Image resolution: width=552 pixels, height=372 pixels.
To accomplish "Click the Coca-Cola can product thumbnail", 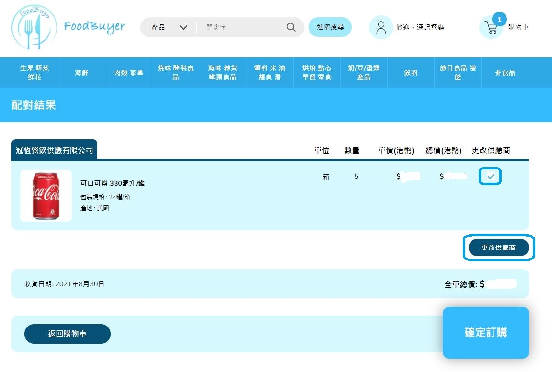I will (46, 196).
